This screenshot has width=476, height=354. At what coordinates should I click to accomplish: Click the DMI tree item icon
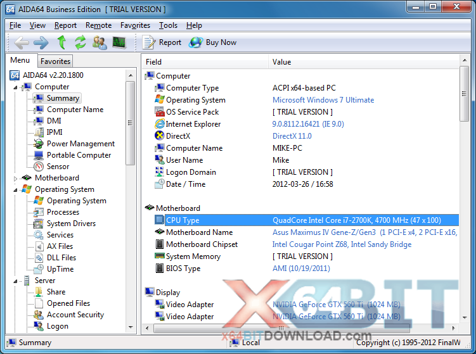pyautogui.click(x=39, y=121)
